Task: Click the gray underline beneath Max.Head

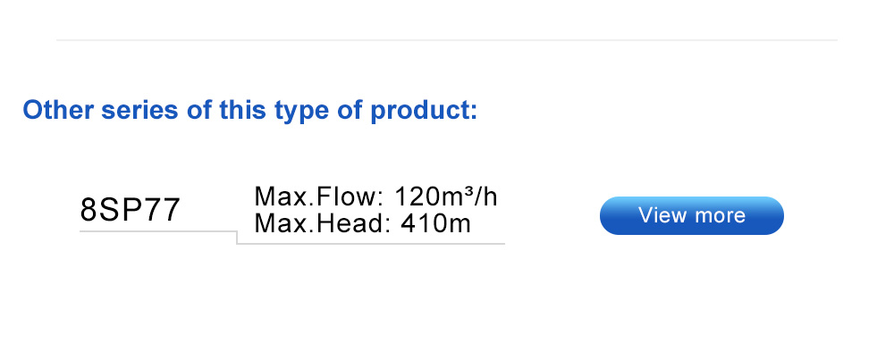Action: (371, 243)
